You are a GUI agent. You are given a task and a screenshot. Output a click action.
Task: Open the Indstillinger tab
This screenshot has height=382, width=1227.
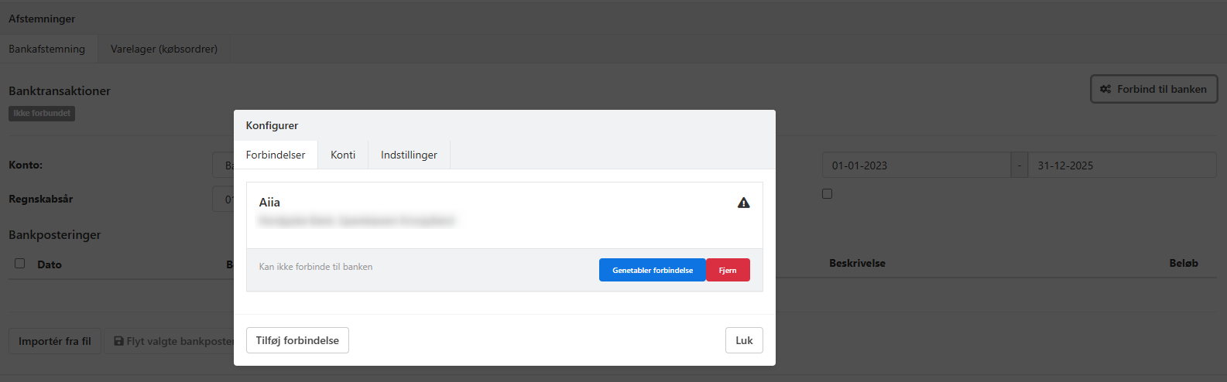[x=409, y=155]
